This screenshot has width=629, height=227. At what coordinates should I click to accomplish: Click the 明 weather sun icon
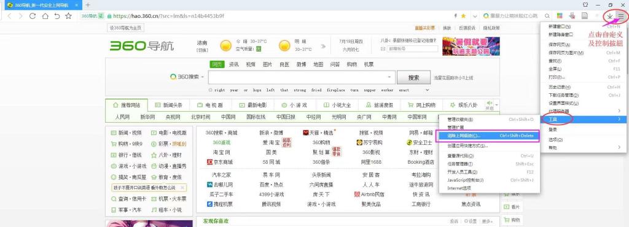click(285, 45)
